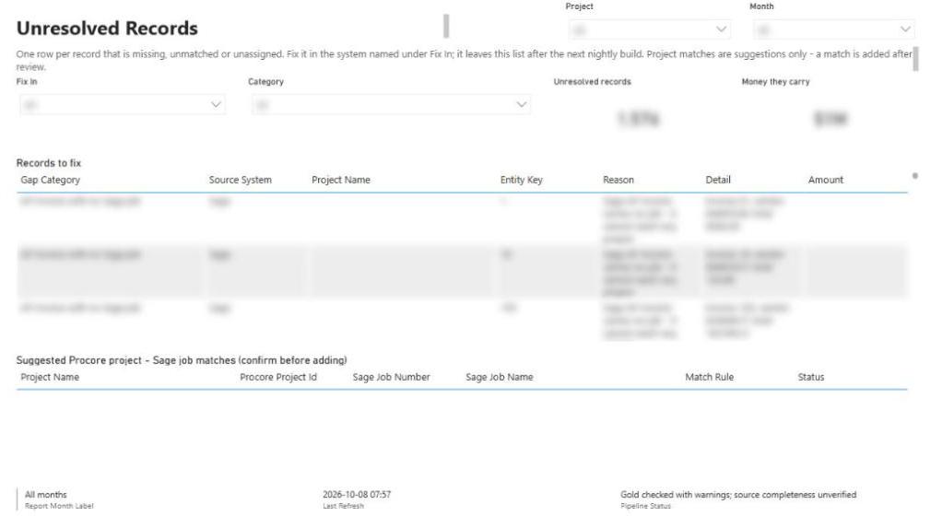The width and height of the screenshot is (931, 516).
Task: Sort Records to fix by Project Name
Action: [x=341, y=180]
